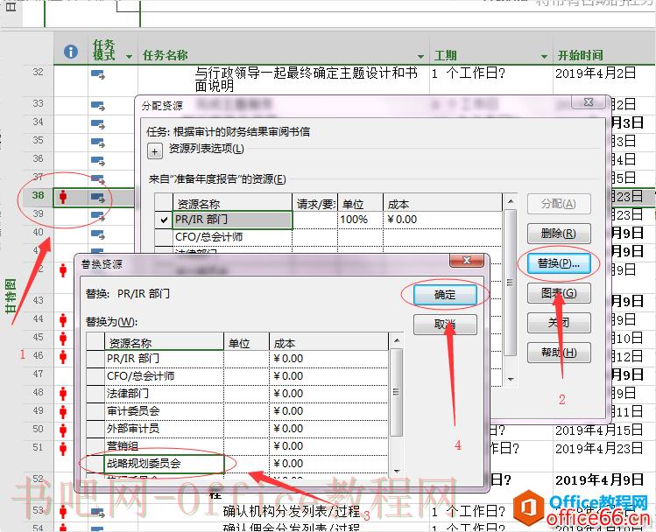Click the 删除(R) button

(559, 234)
